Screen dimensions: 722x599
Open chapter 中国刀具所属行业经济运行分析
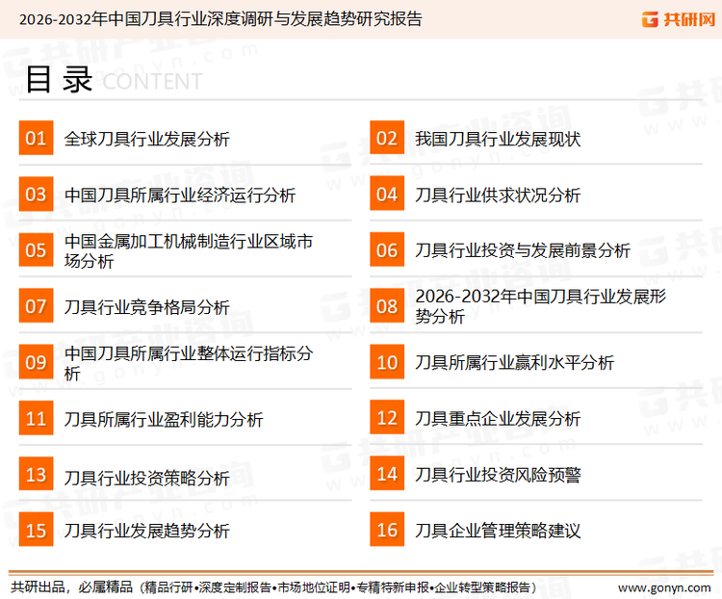tap(180, 195)
